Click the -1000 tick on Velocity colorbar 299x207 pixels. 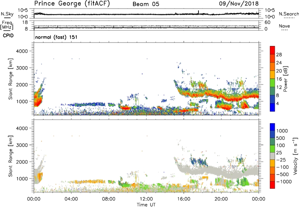tap(284, 182)
